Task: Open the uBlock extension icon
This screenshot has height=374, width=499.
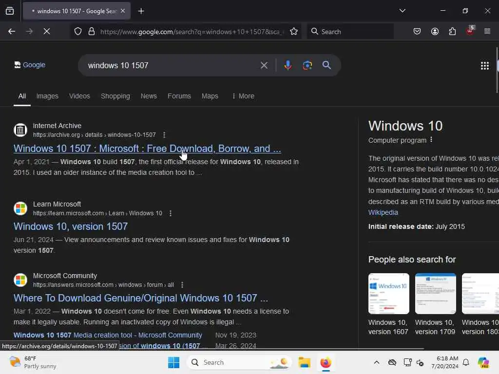Action: tap(470, 31)
